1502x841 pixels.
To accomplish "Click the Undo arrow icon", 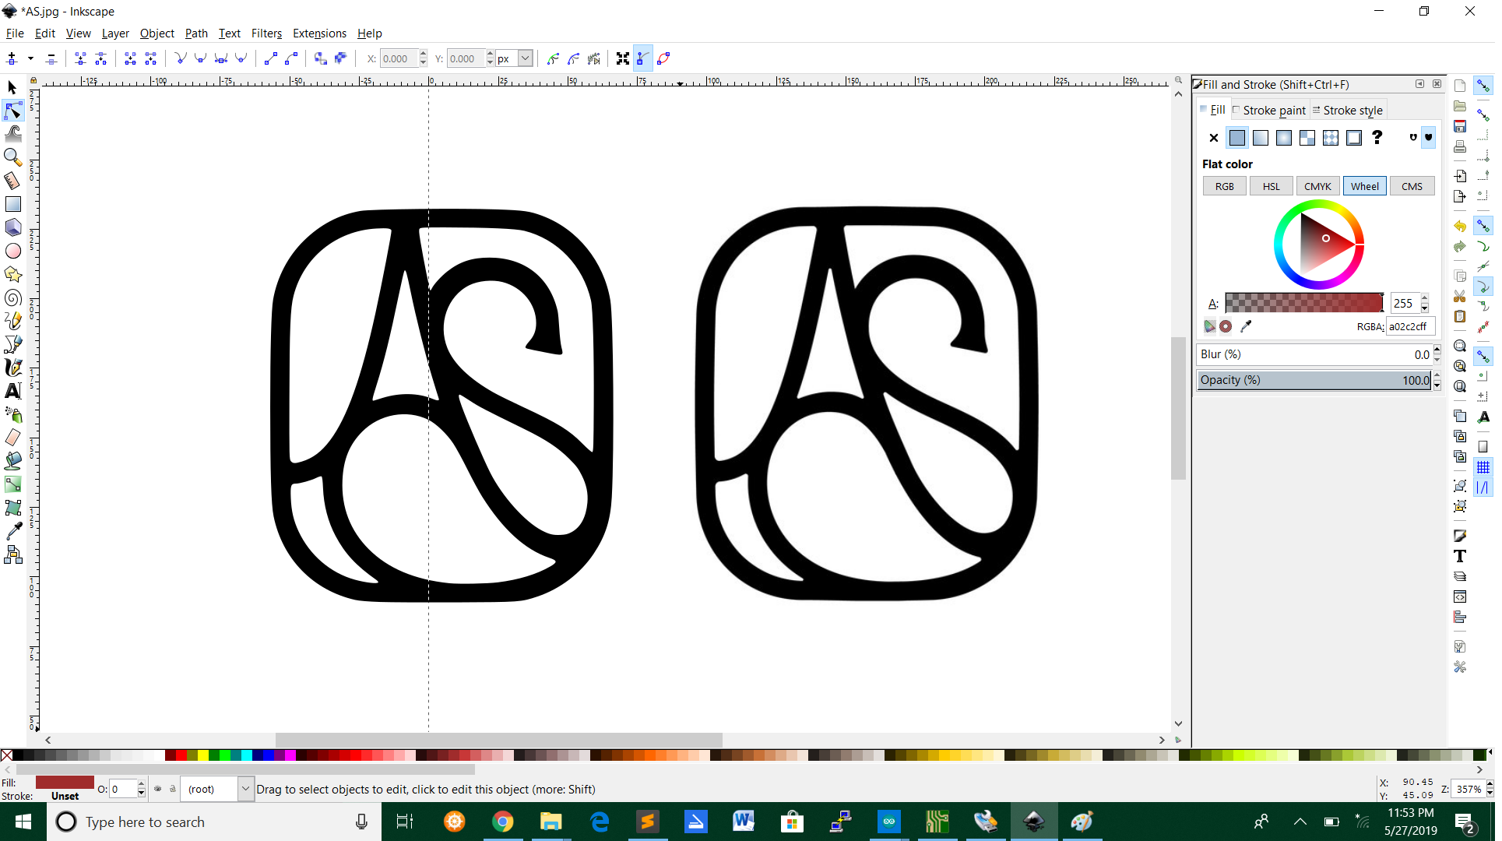I will click(1459, 227).
